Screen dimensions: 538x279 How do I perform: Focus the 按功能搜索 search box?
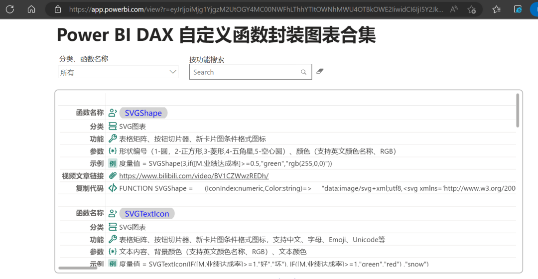pyautogui.click(x=251, y=72)
